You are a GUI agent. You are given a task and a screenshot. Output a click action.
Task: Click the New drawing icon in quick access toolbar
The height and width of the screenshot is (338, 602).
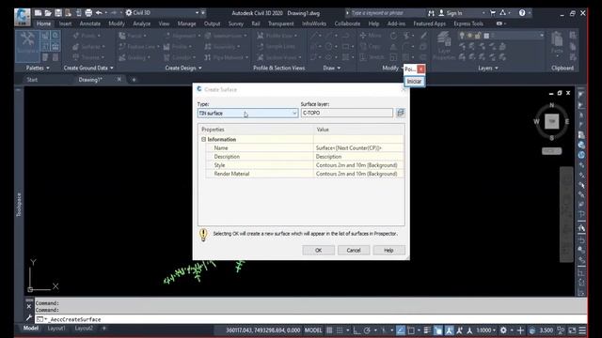click(38, 13)
